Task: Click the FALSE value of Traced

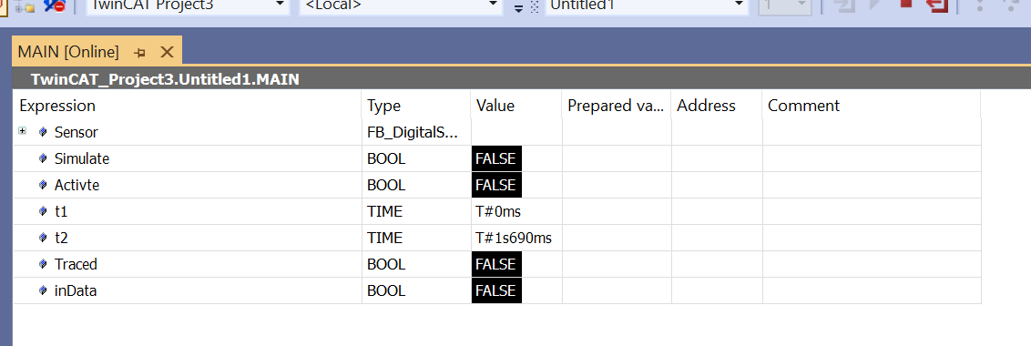Action: pyautogui.click(x=496, y=264)
